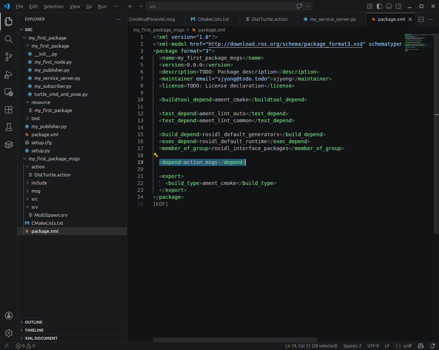439x350 pixels.
Task: Toggle the bottom panel
Action: point(389,6)
